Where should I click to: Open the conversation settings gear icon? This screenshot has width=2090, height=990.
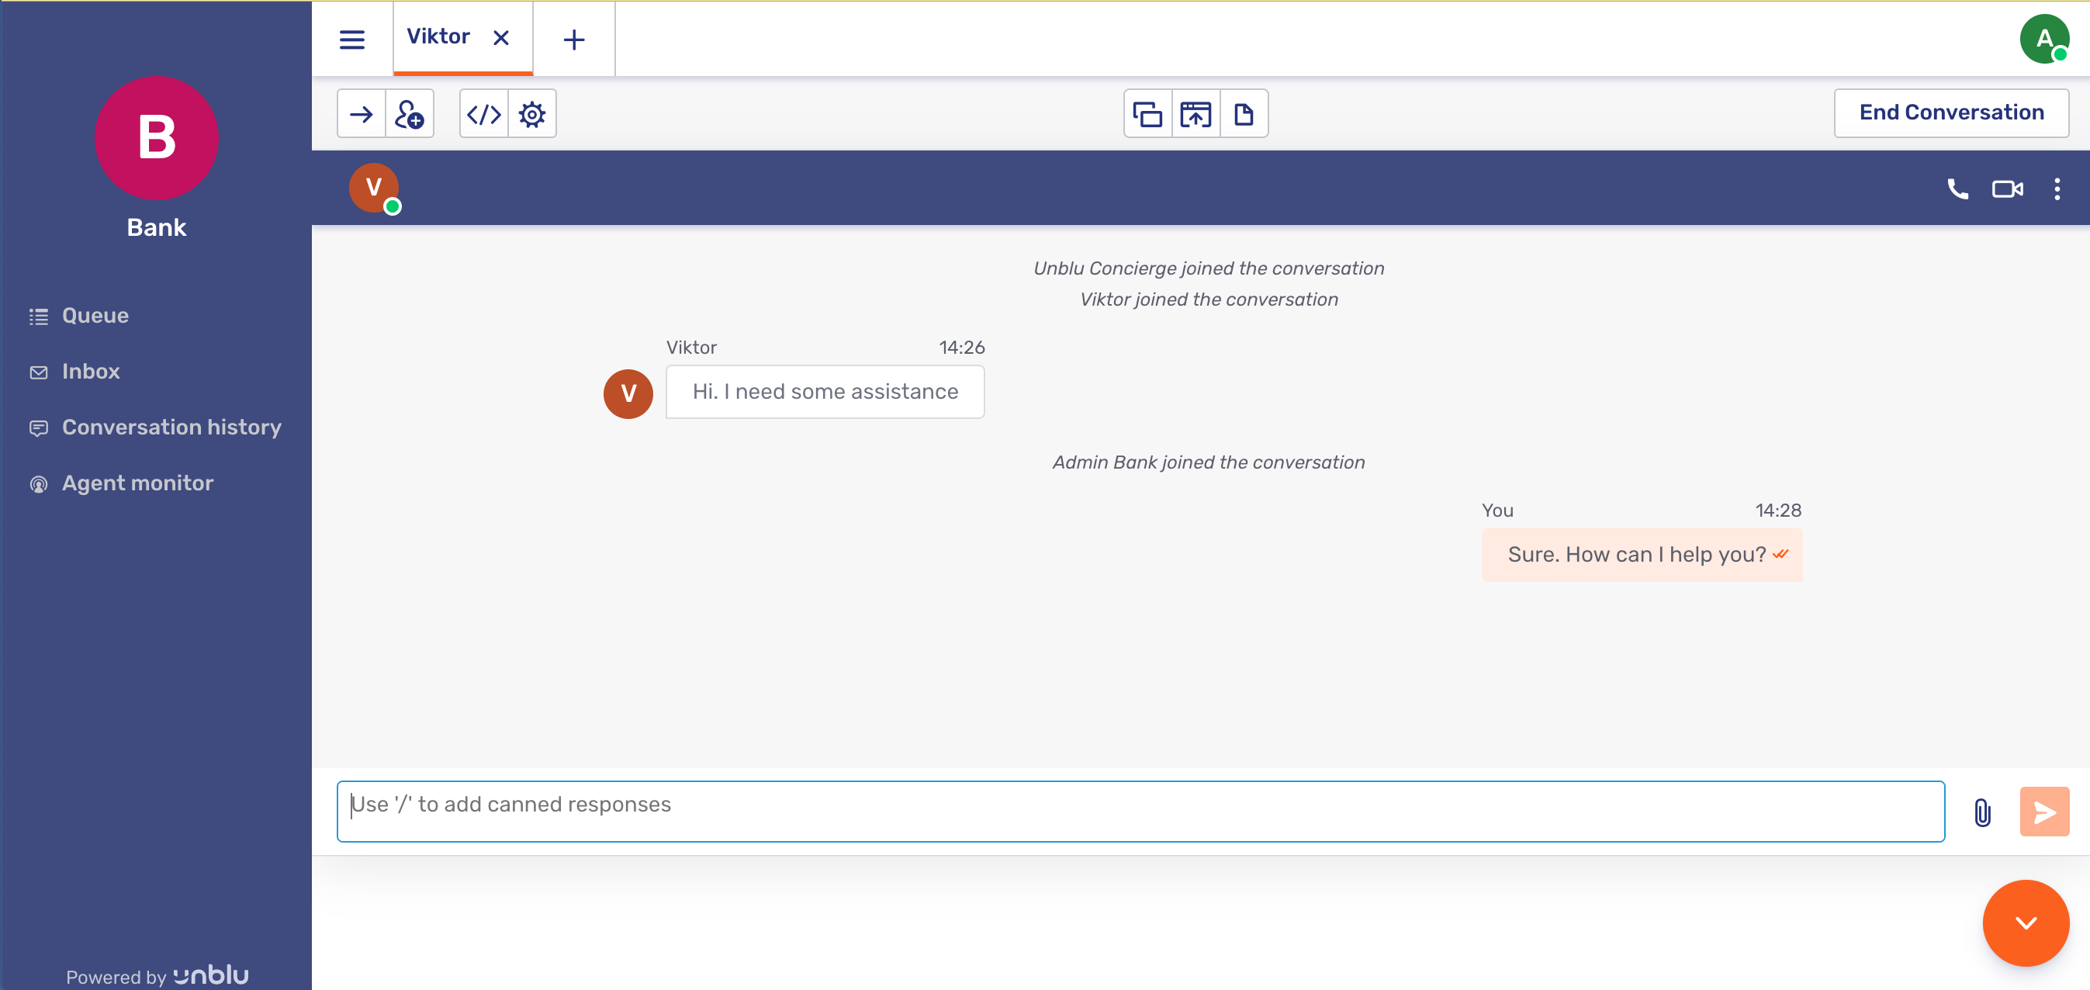point(531,113)
